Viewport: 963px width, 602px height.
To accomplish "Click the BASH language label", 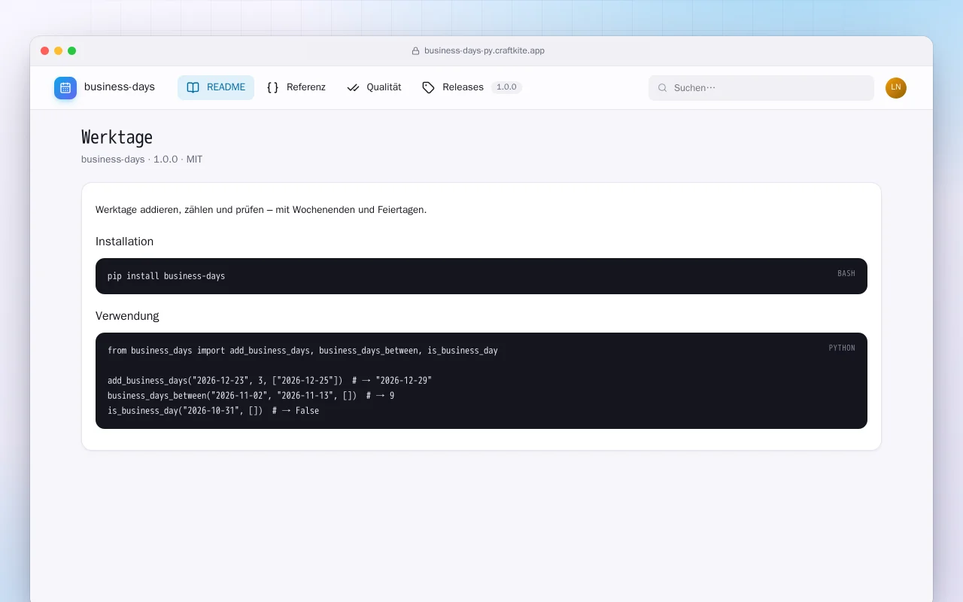I will 846,274.
